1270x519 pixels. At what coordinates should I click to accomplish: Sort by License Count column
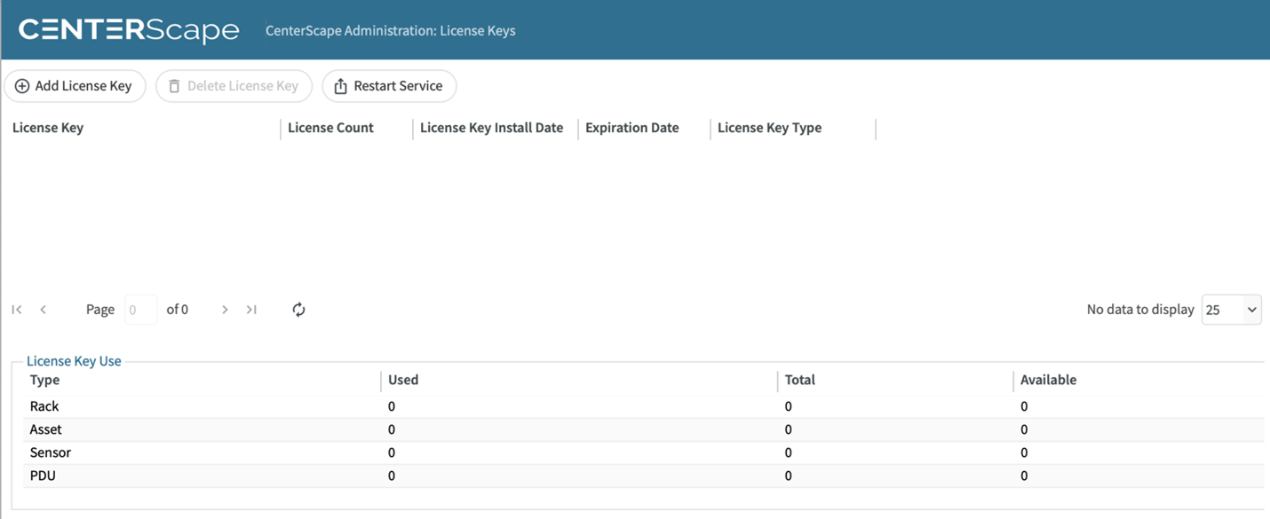330,128
